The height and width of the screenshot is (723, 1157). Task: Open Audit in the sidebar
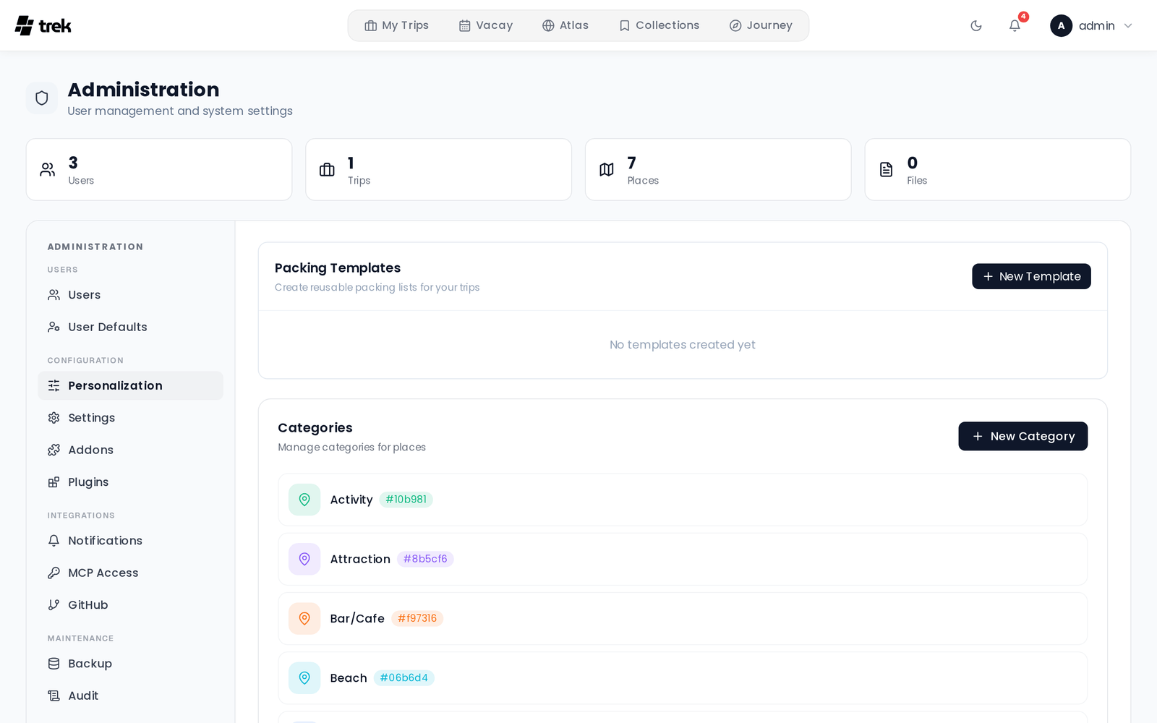tap(130, 696)
